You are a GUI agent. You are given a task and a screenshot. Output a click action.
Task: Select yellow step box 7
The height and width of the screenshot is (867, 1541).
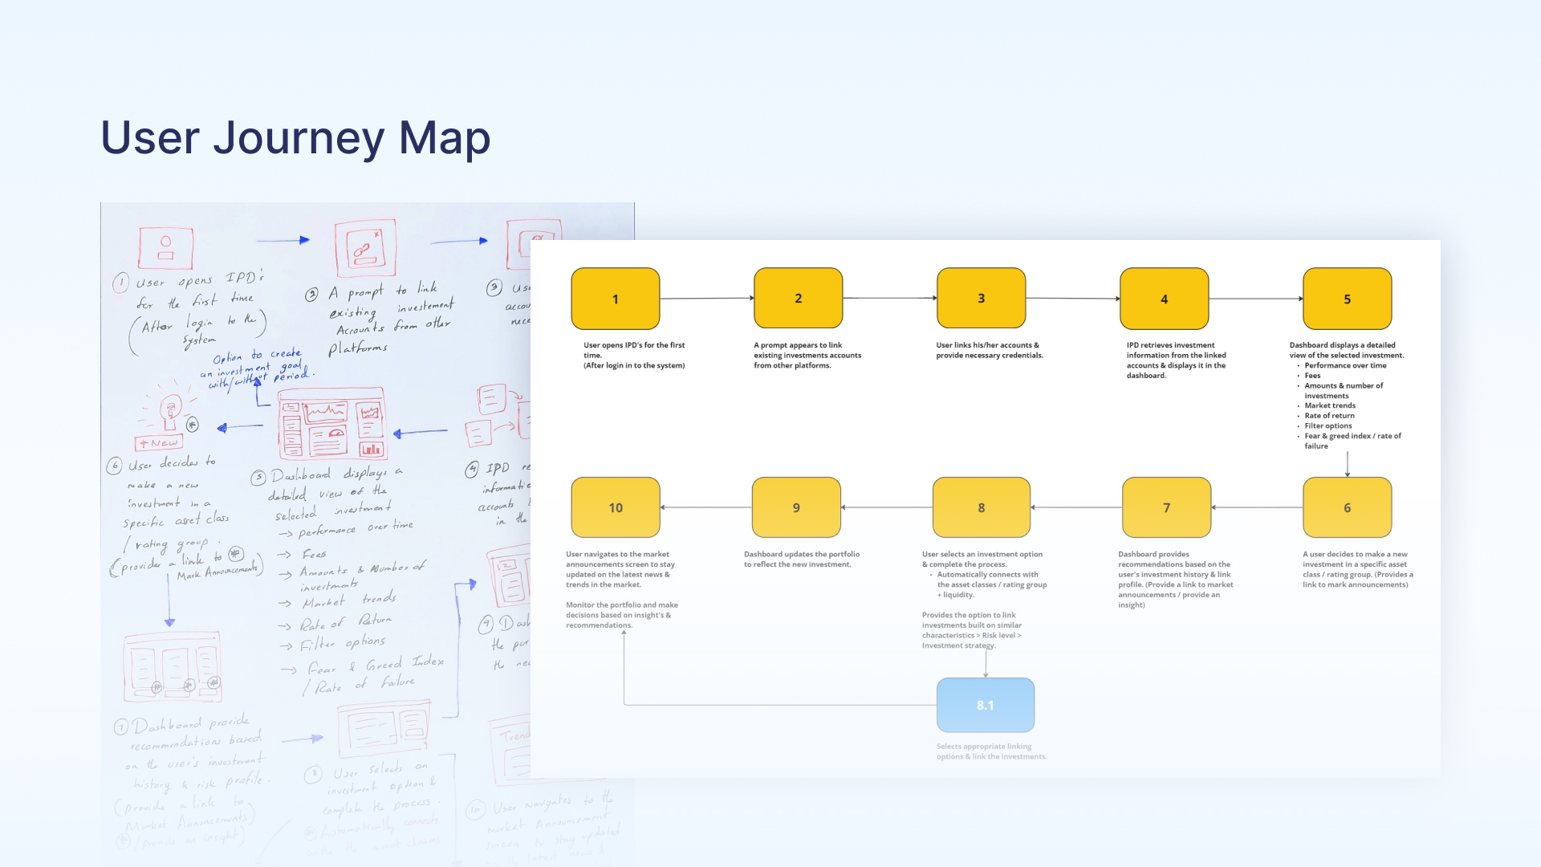pyautogui.click(x=1166, y=507)
